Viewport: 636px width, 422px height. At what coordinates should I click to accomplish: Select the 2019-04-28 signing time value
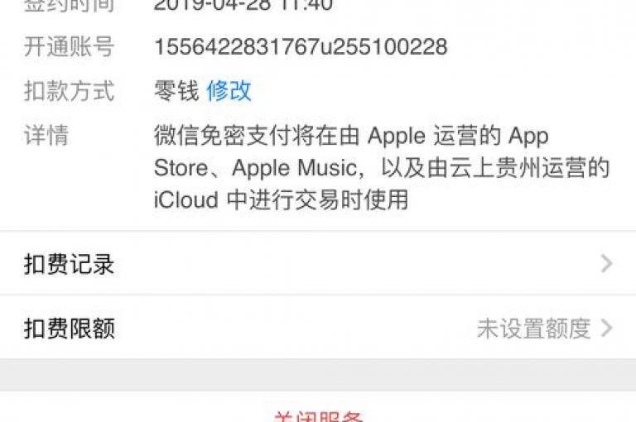coord(243,5)
